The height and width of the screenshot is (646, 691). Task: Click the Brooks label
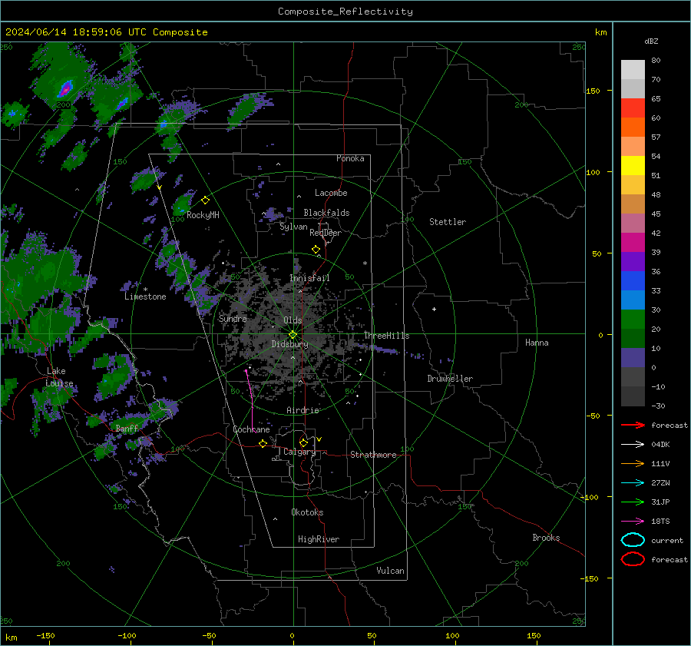pos(546,538)
